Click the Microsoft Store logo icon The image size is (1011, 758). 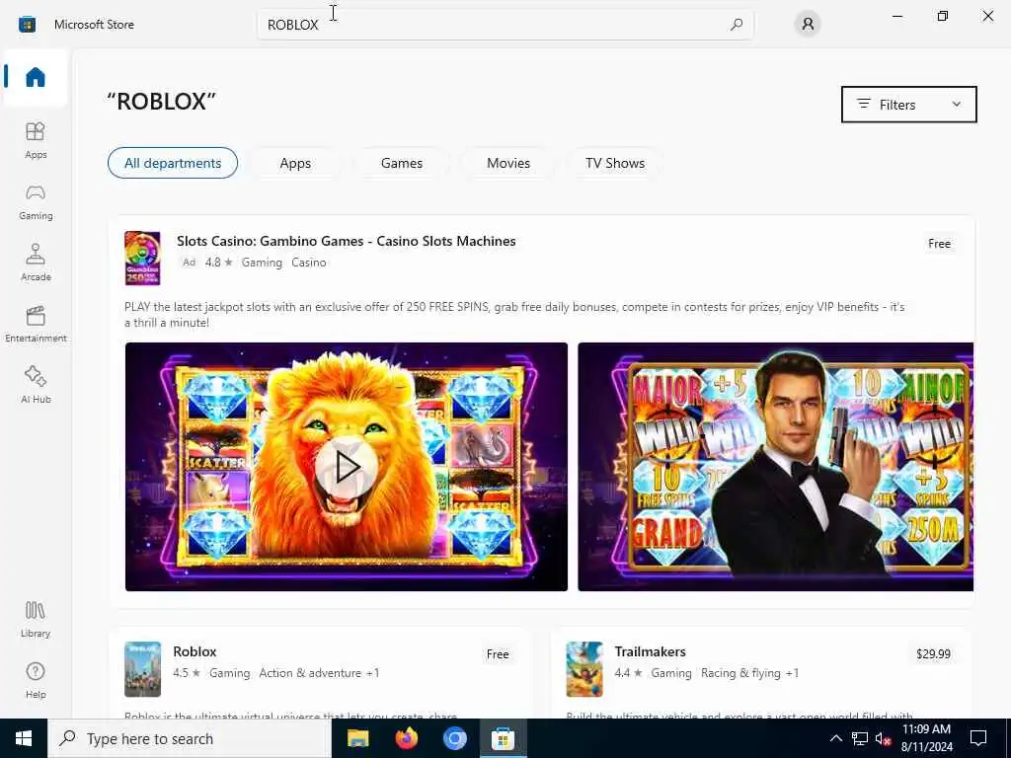(x=27, y=25)
